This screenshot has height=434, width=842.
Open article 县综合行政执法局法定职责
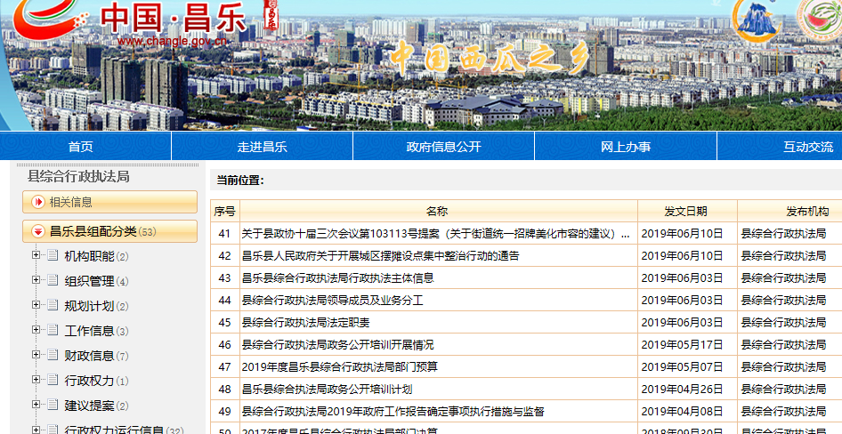tap(305, 322)
